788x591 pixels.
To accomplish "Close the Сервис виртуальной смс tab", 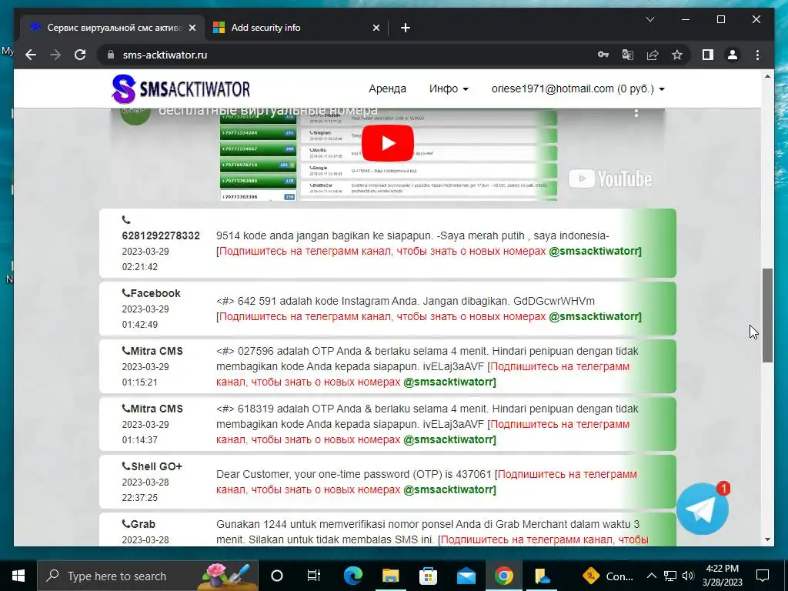I will point(192,28).
